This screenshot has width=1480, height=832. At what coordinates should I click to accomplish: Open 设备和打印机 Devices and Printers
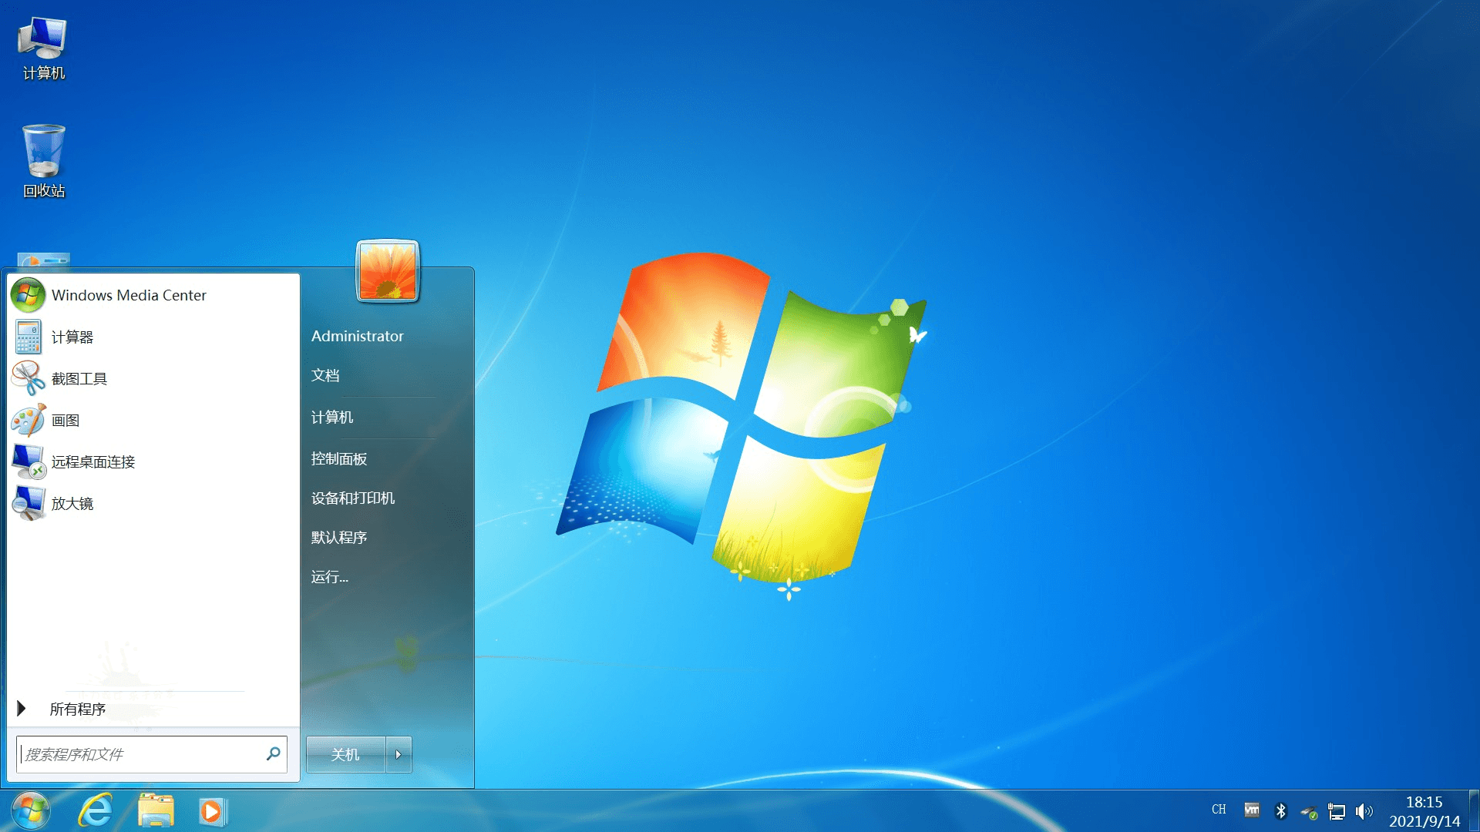[354, 498]
